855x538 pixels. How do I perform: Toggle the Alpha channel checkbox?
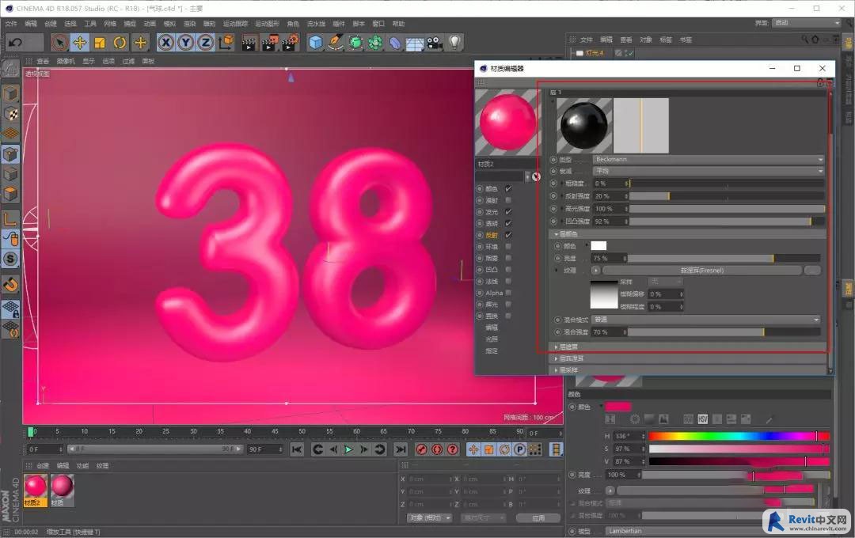508,293
